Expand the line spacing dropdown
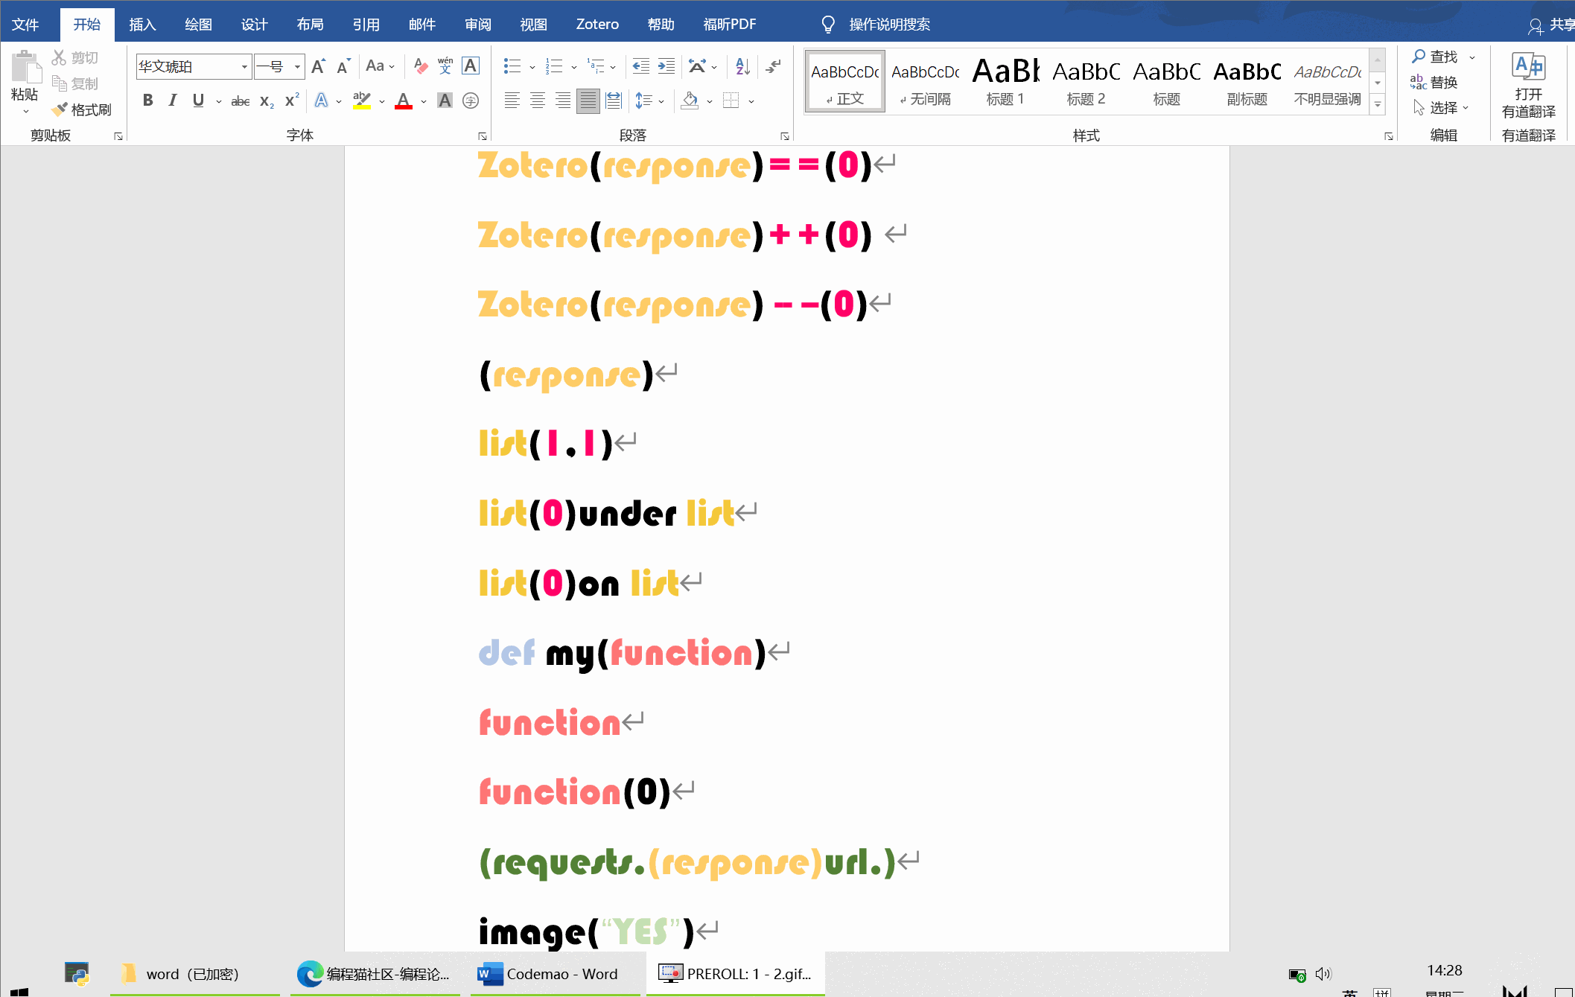1575x997 pixels. click(661, 101)
